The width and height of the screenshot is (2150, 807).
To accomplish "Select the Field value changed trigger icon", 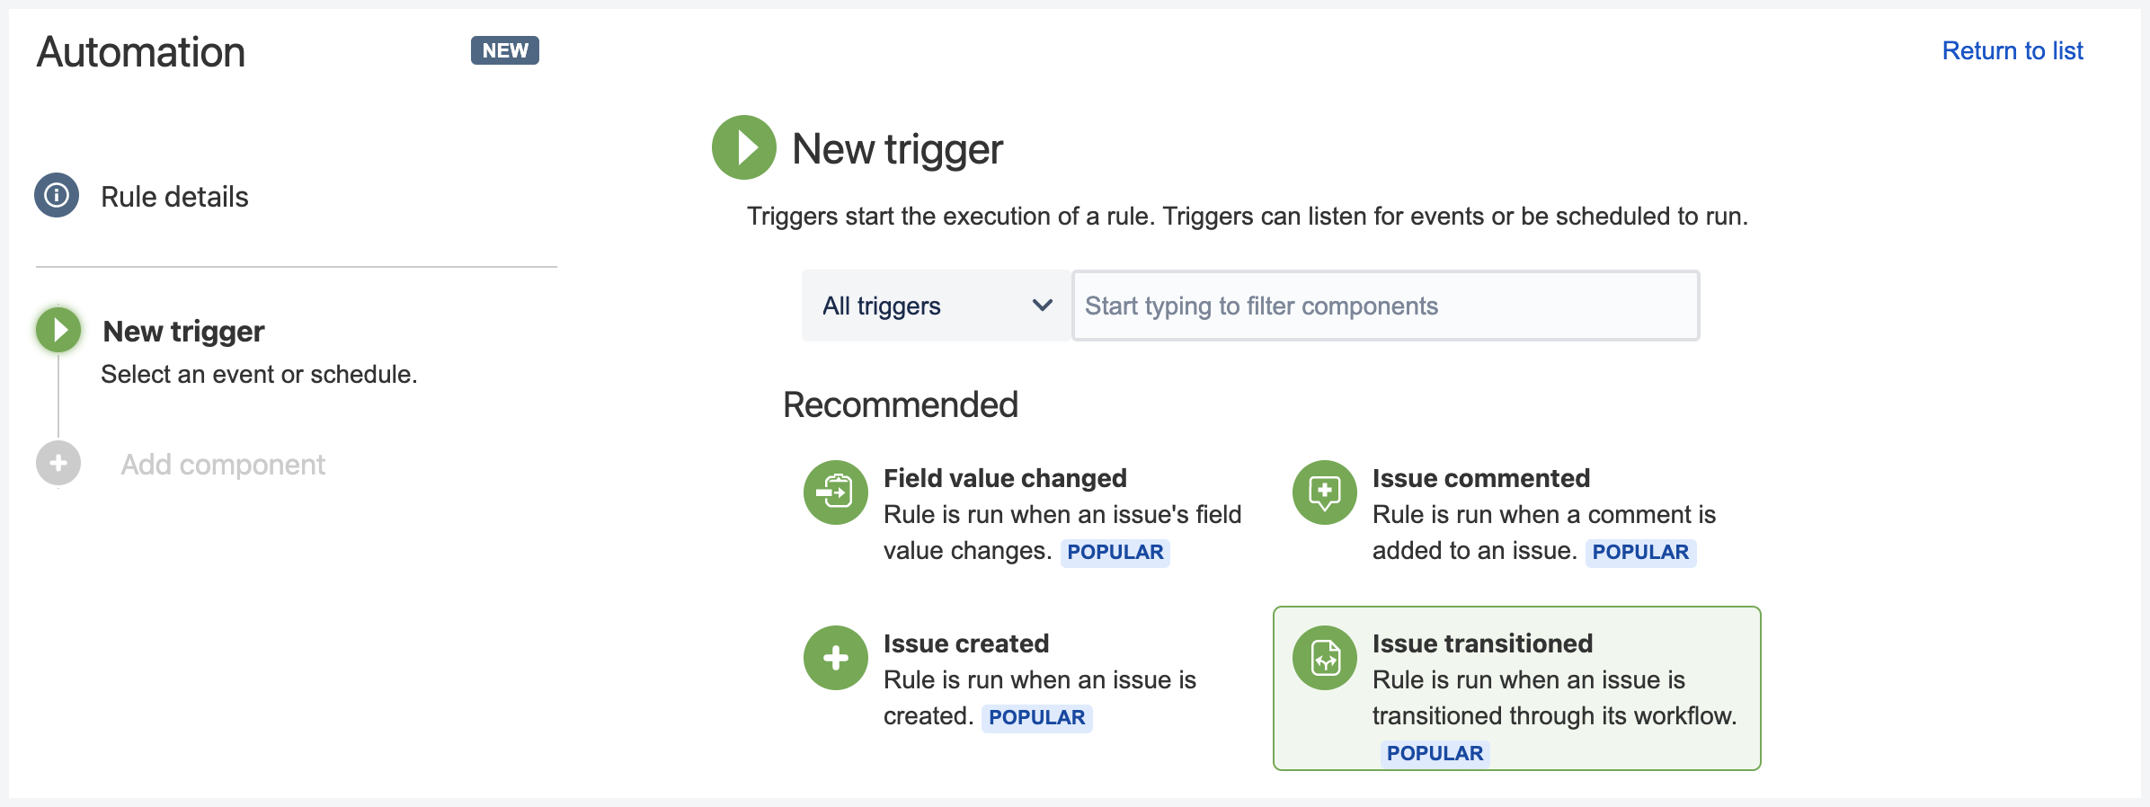I will 834,492.
